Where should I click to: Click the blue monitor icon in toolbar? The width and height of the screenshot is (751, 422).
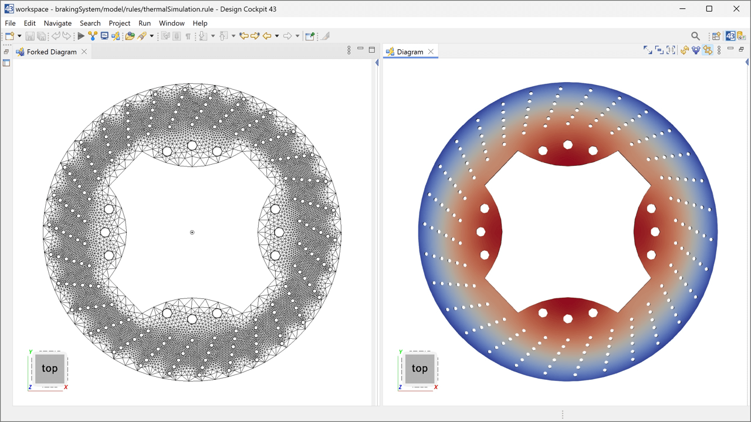(104, 36)
